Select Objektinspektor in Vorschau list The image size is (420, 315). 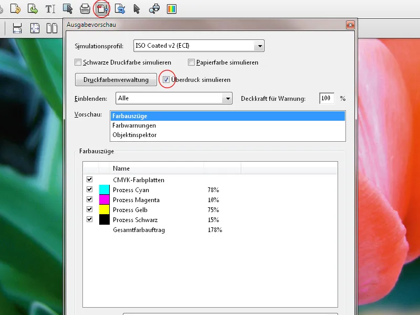[x=228, y=135]
